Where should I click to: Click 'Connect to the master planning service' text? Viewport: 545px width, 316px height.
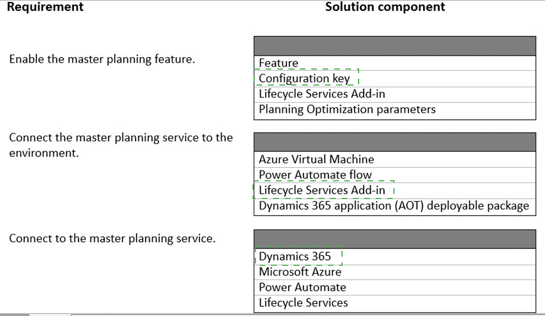pyautogui.click(x=112, y=238)
